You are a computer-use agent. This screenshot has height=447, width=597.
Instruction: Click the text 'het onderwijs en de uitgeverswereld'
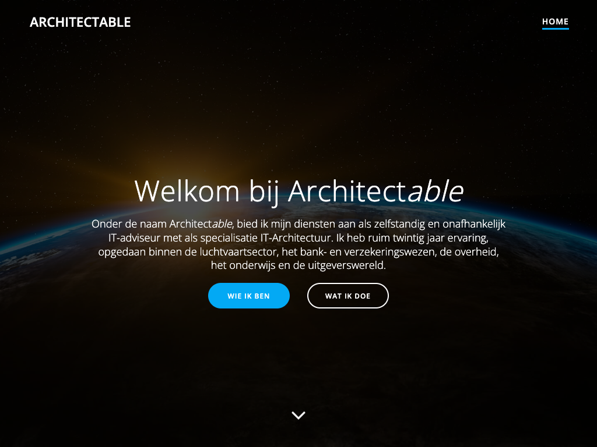point(298,265)
